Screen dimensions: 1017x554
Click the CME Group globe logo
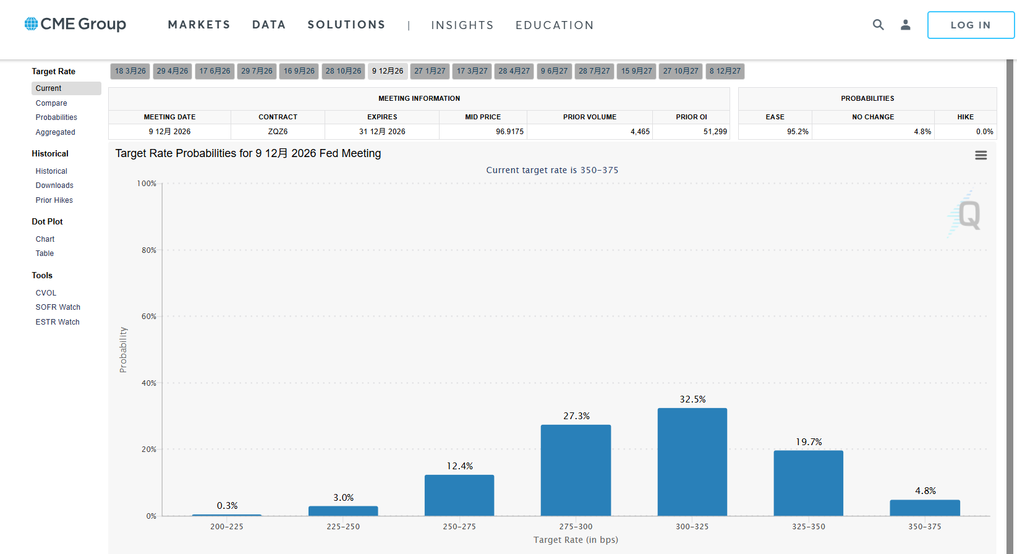(31, 24)
